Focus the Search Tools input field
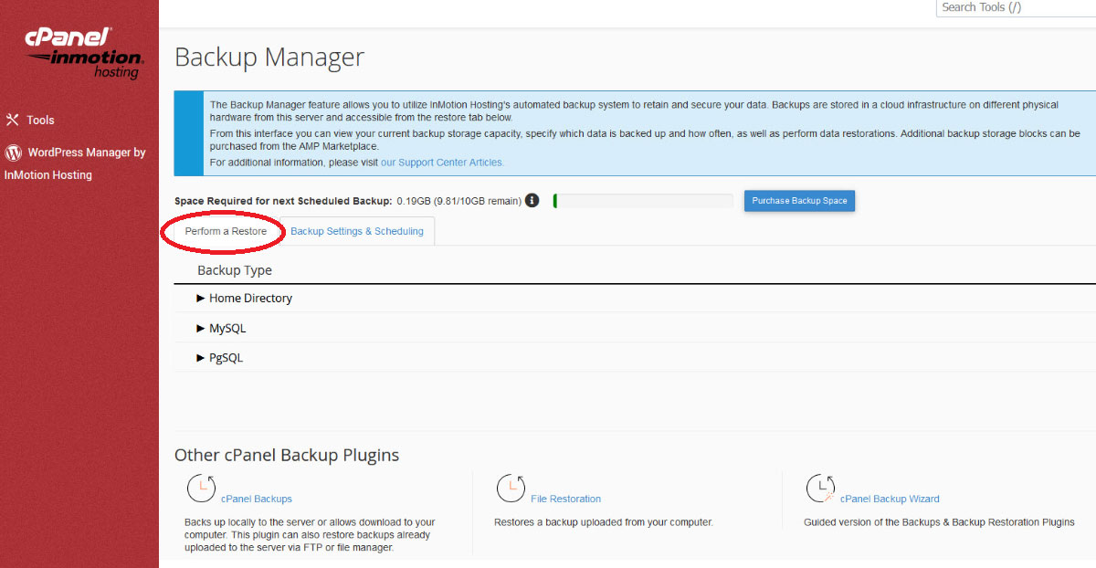This screenshot has height=568, width=1096. tap(1016, 7)
